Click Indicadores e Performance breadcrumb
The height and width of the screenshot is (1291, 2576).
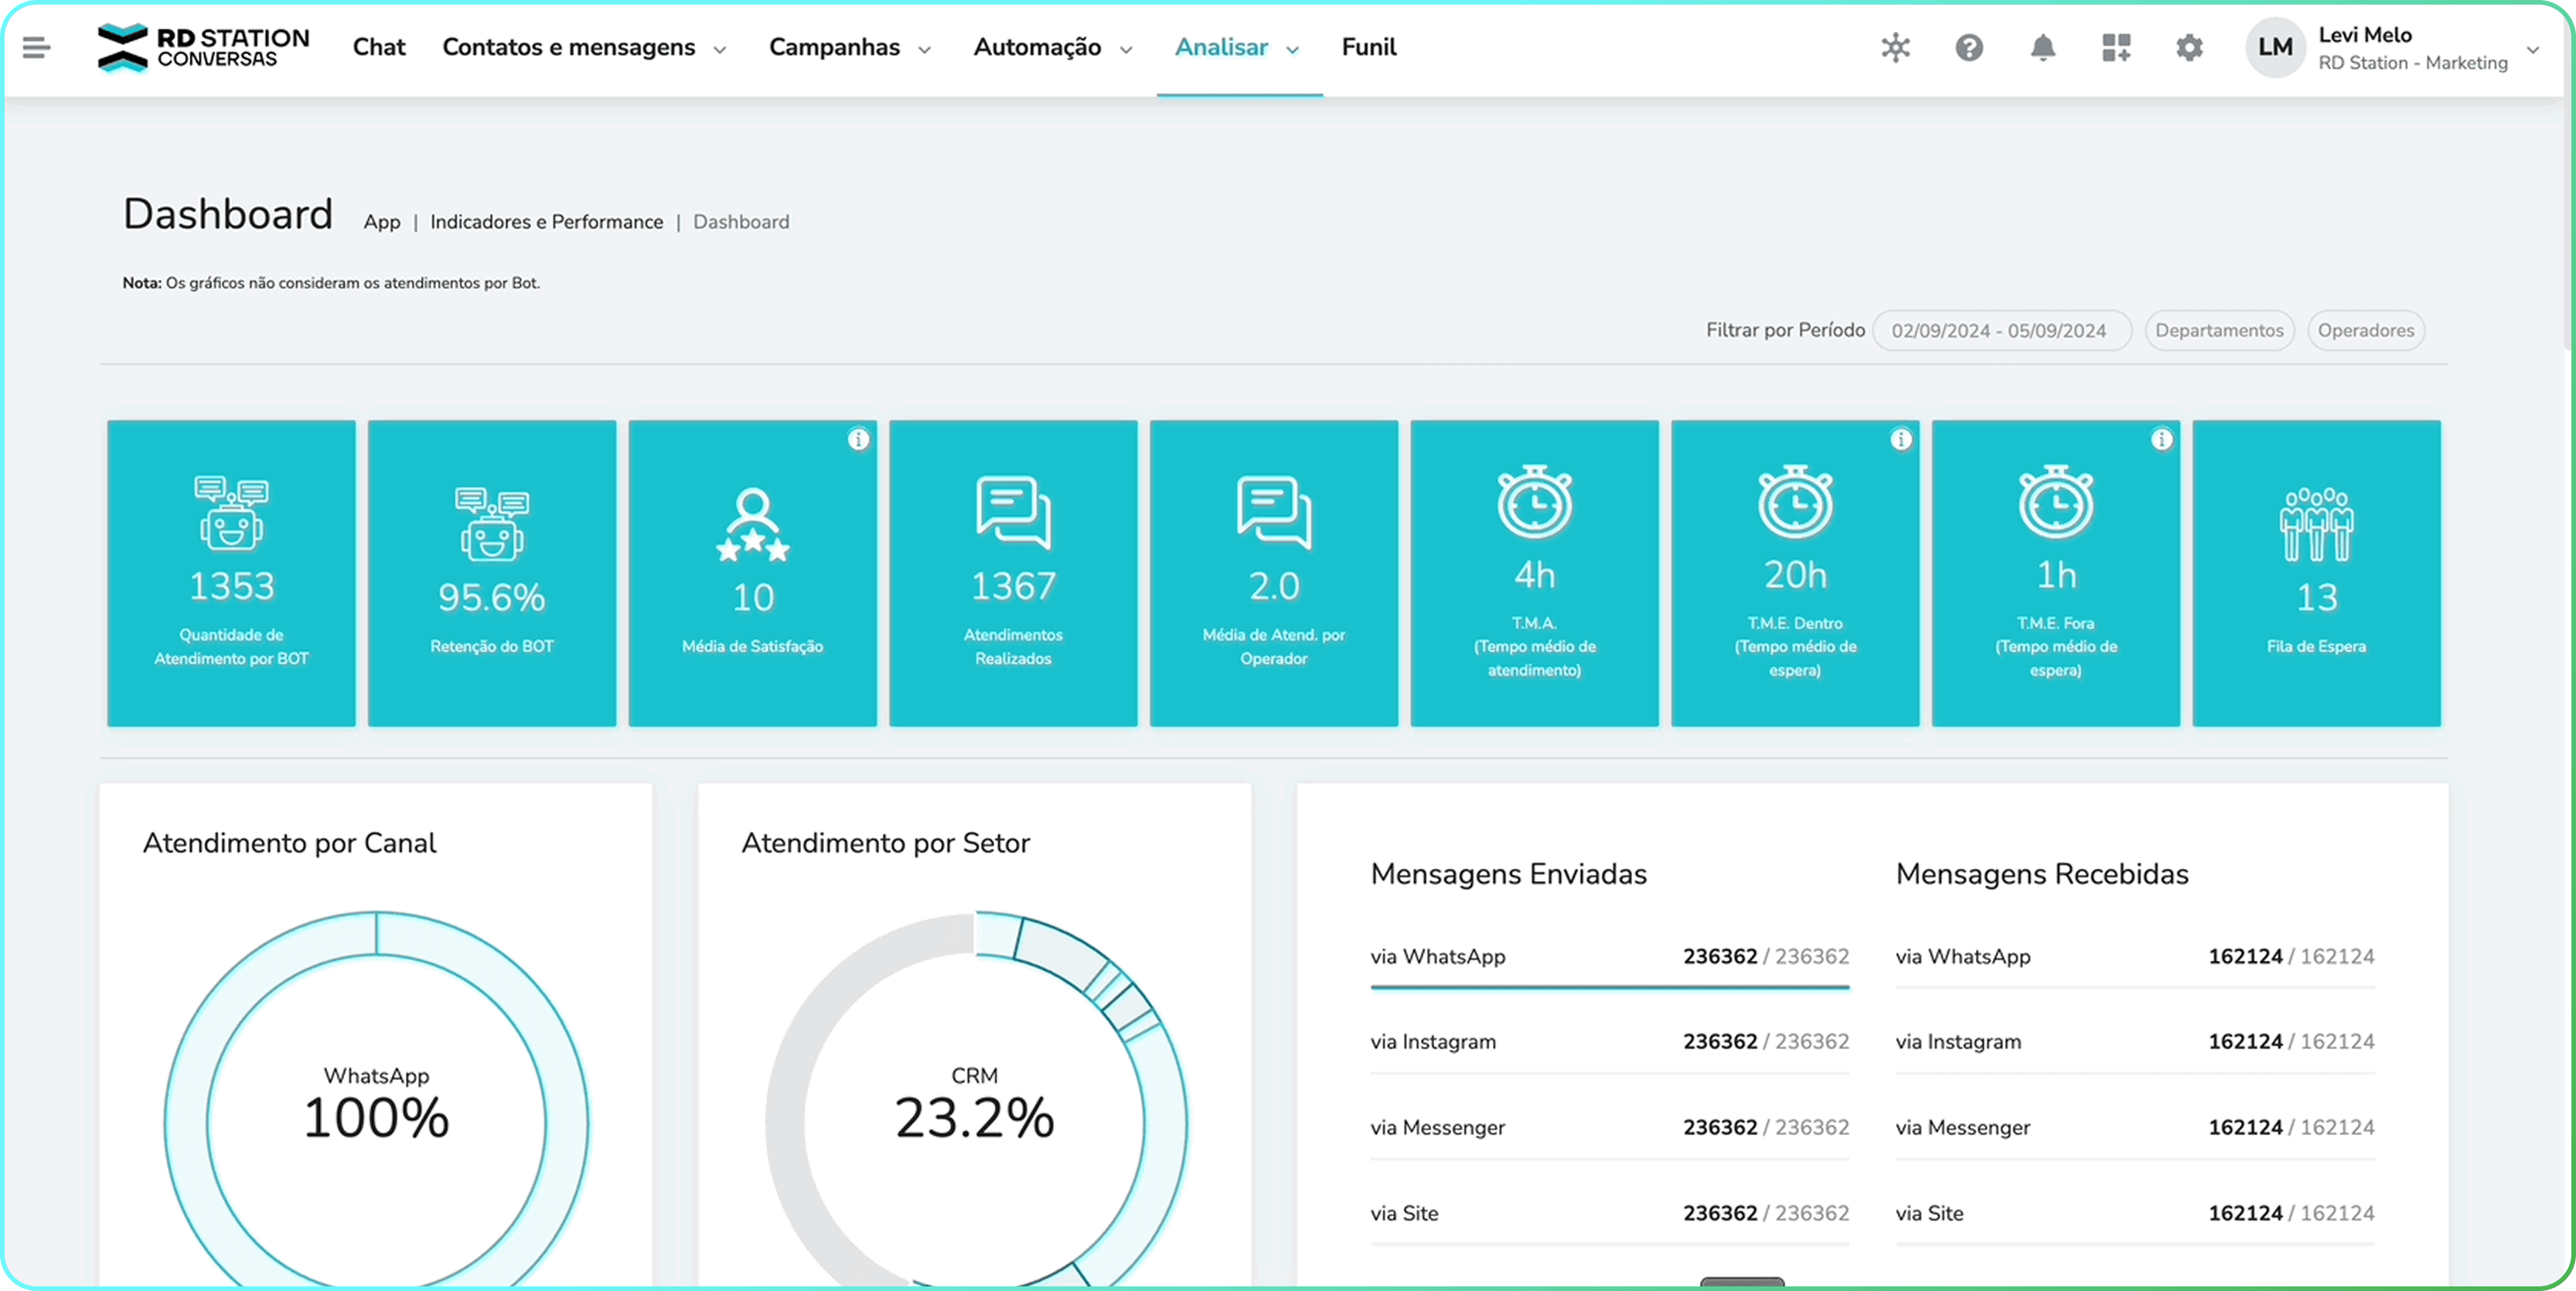coord(546,222)
